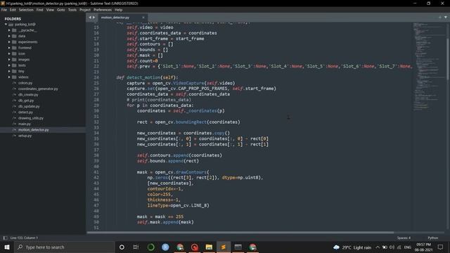Click the Frontend folder icon
The image size is (450, 253).
[x=14, y=48]
